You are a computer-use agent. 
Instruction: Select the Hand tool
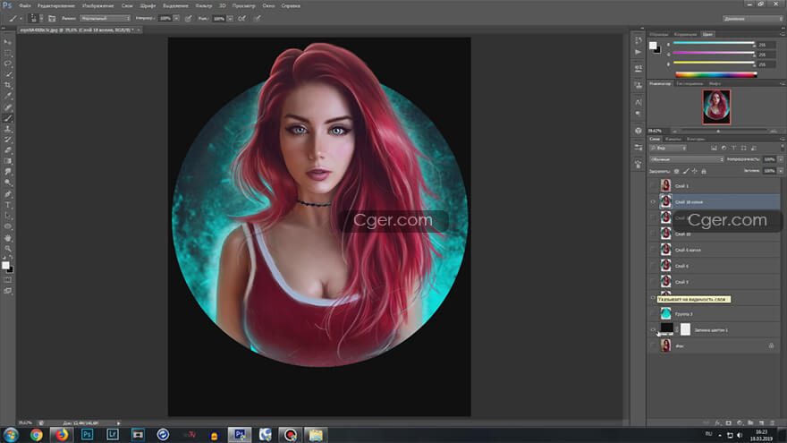point(7,237)
